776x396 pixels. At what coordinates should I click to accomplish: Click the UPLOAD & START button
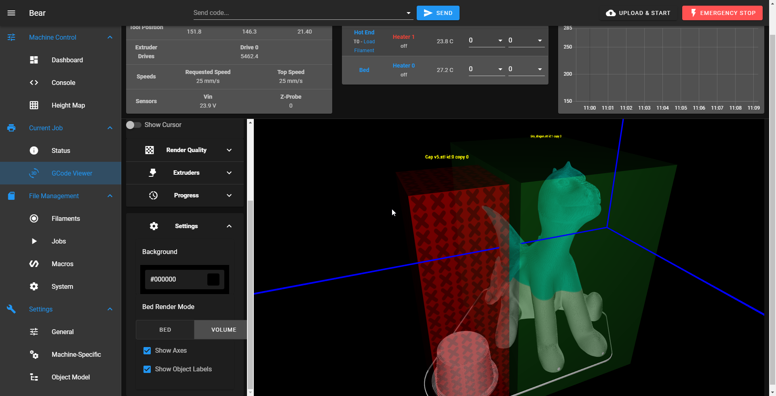(x=638, y=13)
